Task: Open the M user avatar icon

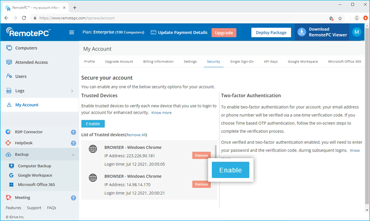Action: (357, 32)
